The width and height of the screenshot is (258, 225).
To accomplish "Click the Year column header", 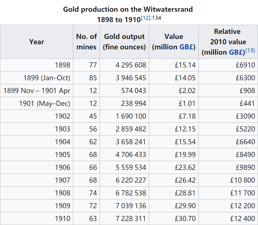I will [37, 42].
